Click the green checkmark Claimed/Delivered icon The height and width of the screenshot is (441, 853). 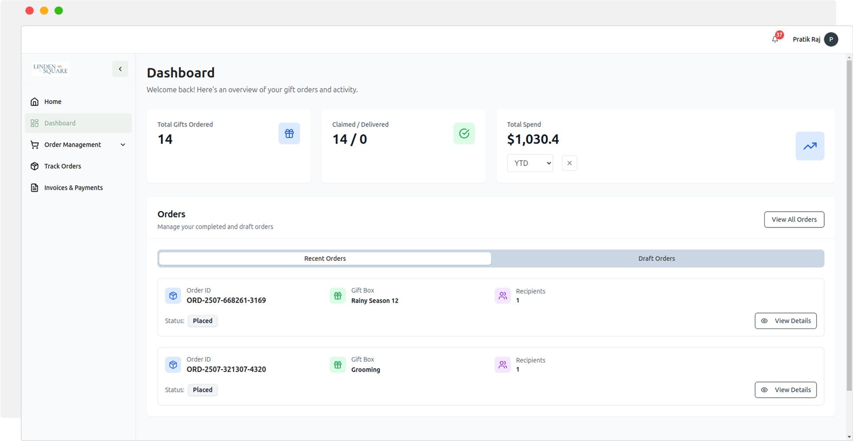click(464, 134)
